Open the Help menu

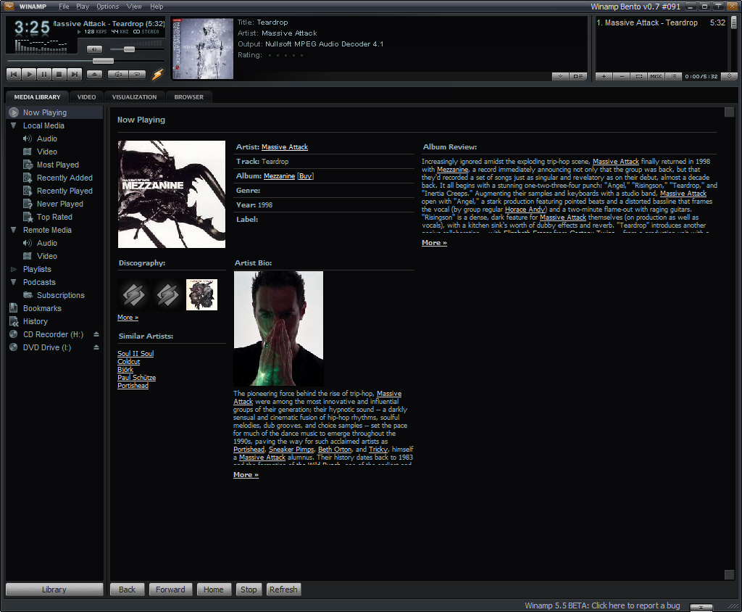point(157,7)
